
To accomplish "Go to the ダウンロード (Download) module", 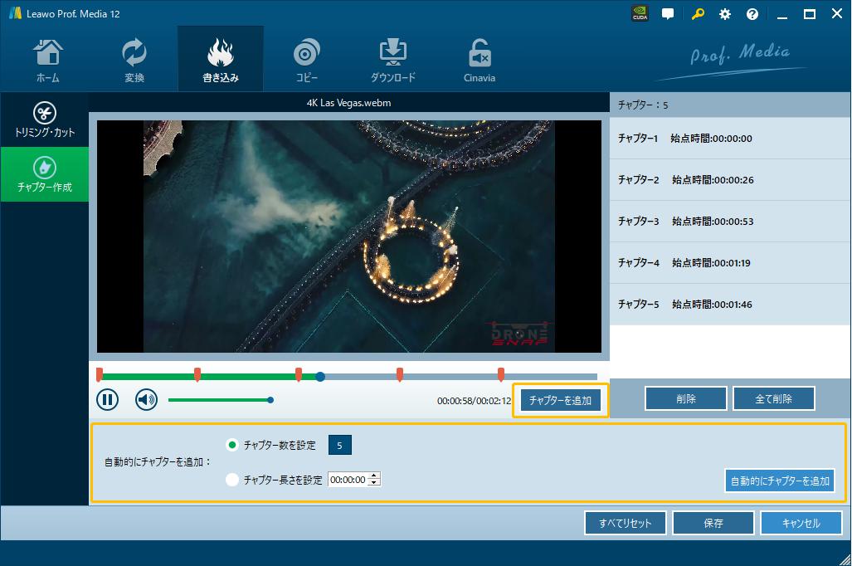I will click(392, 60).
